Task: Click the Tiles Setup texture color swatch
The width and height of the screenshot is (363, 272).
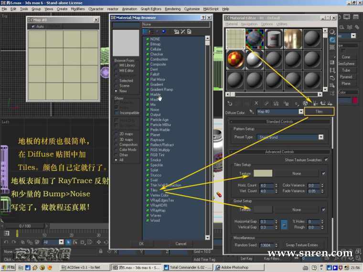Action: click(263, 174)
